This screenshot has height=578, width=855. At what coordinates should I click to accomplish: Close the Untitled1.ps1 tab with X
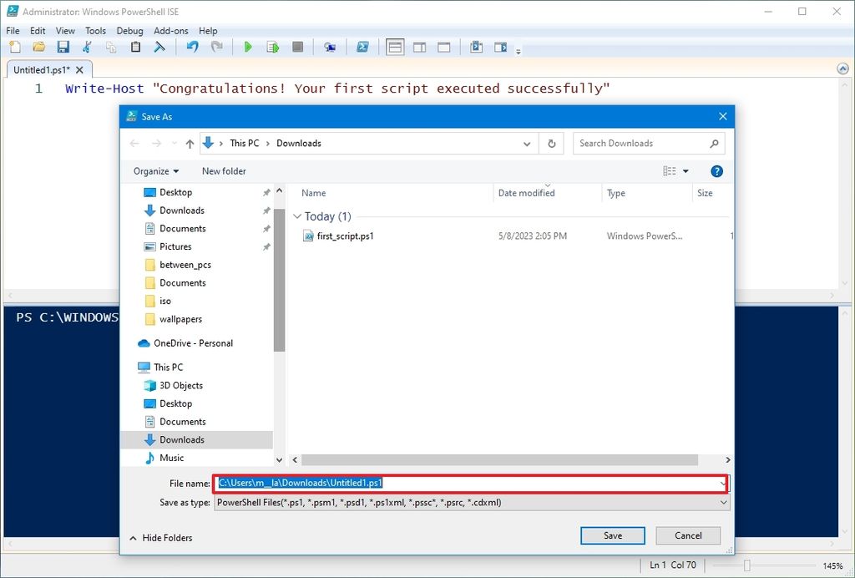click(x=79, y=70)
